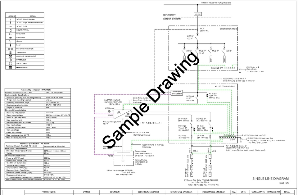
Task: Click the OWNER title block cell
Action: [86, 192]
